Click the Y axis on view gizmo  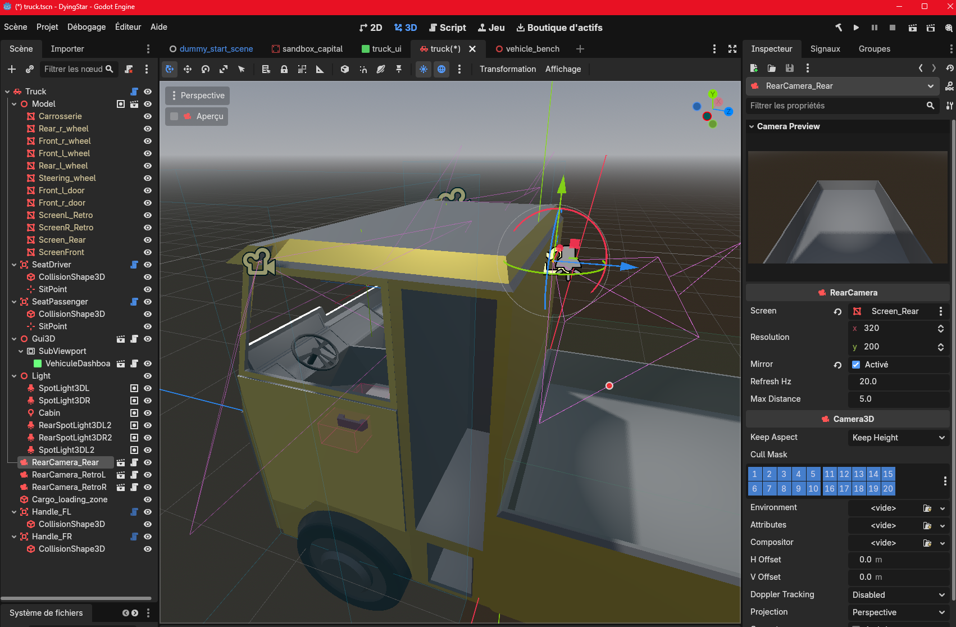tap(713, 94)
